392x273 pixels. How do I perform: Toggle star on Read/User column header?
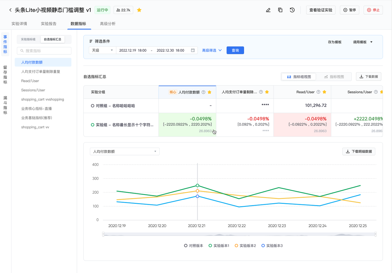(x=324, y=92)
